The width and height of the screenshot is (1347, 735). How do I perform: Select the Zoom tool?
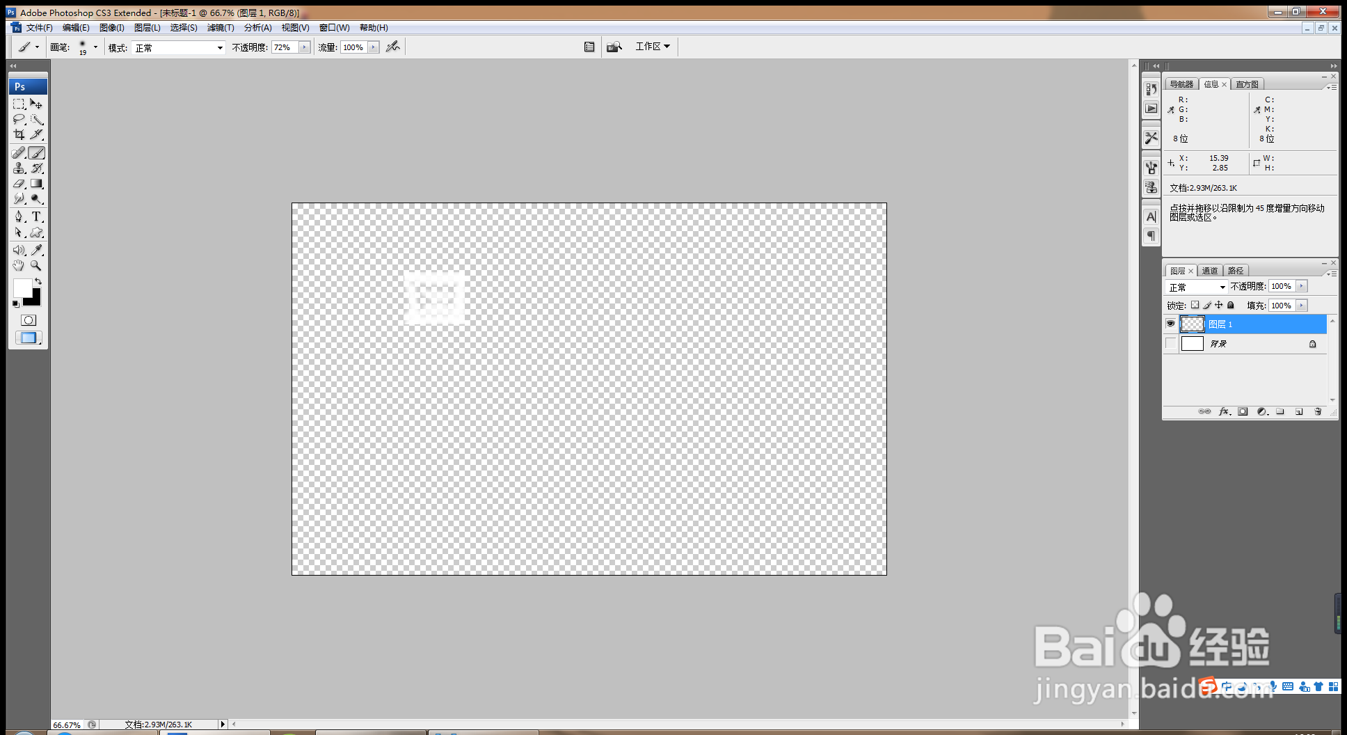[x=37, y=266]
